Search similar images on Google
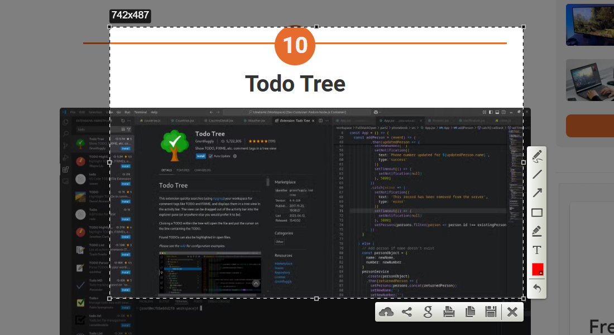This screenshot has width=614, height=335. [428, 312]
